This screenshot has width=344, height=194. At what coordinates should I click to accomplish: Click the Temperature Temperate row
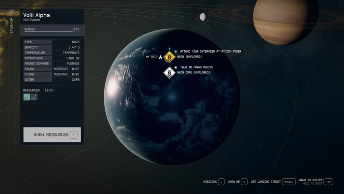click(52, 53)
